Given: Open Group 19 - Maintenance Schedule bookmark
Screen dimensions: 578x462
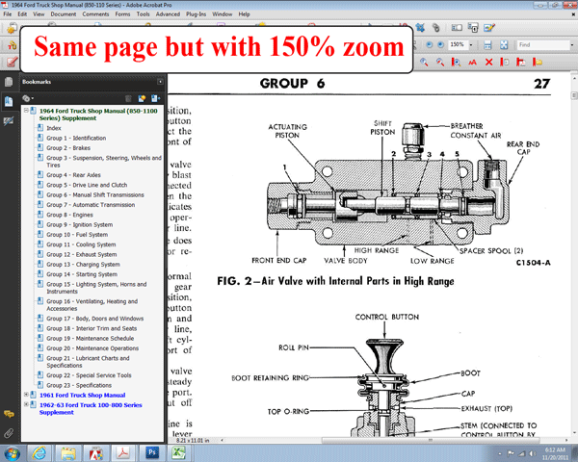Looking at the screenshot, I should (91, 338).
